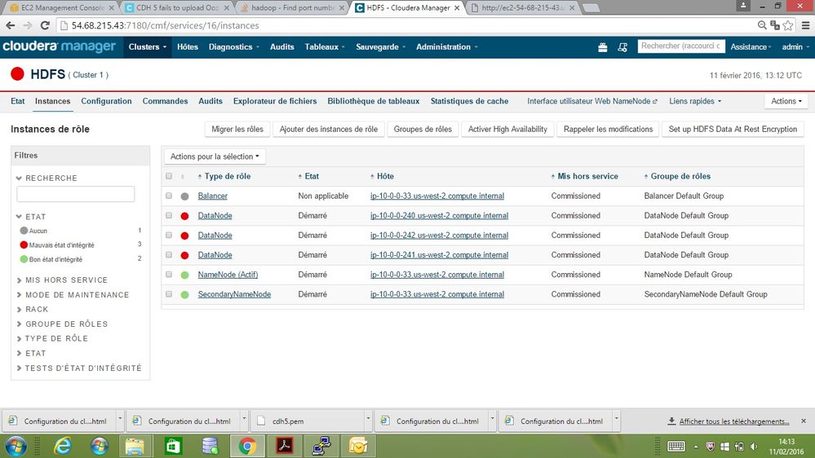Screen dimensions: 815x458
Task: Click the browser back arrow
Action: pyautogui.click(x=11, y=25)
